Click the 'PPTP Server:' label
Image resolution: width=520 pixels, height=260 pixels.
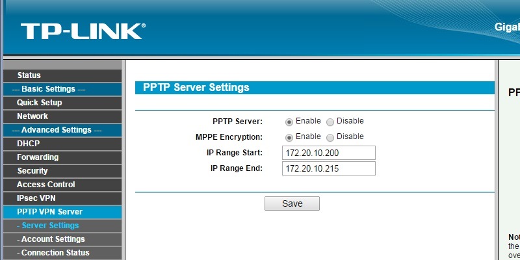(x=237, y=122)
